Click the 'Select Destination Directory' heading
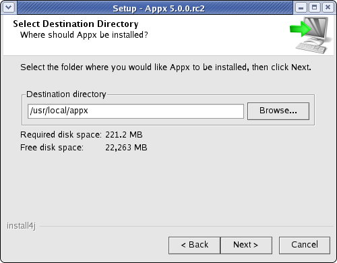The height and width of the screenshot is (263, 337). [75, 24]
